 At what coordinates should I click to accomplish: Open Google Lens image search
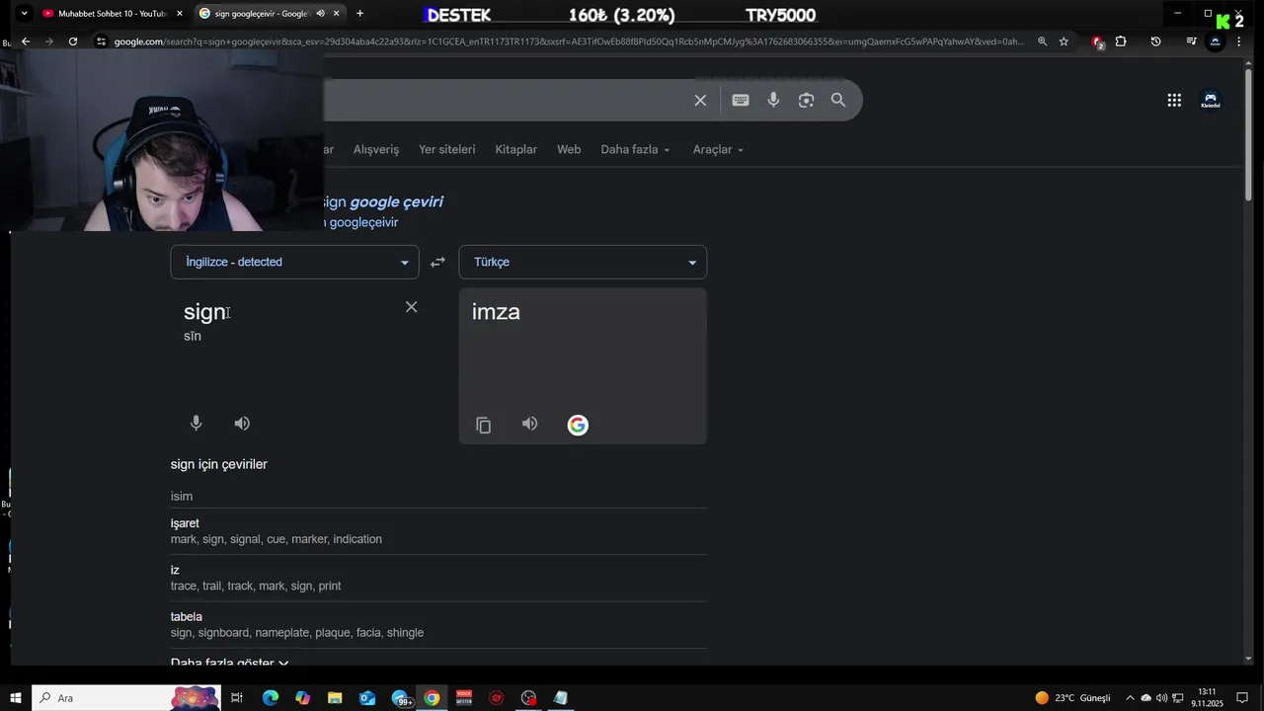click(x=806, y=100)
